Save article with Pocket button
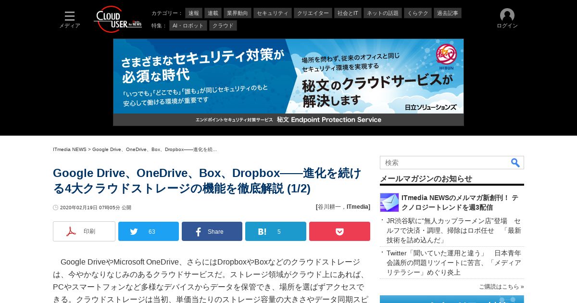577x303 pixels. coord(339,231)
